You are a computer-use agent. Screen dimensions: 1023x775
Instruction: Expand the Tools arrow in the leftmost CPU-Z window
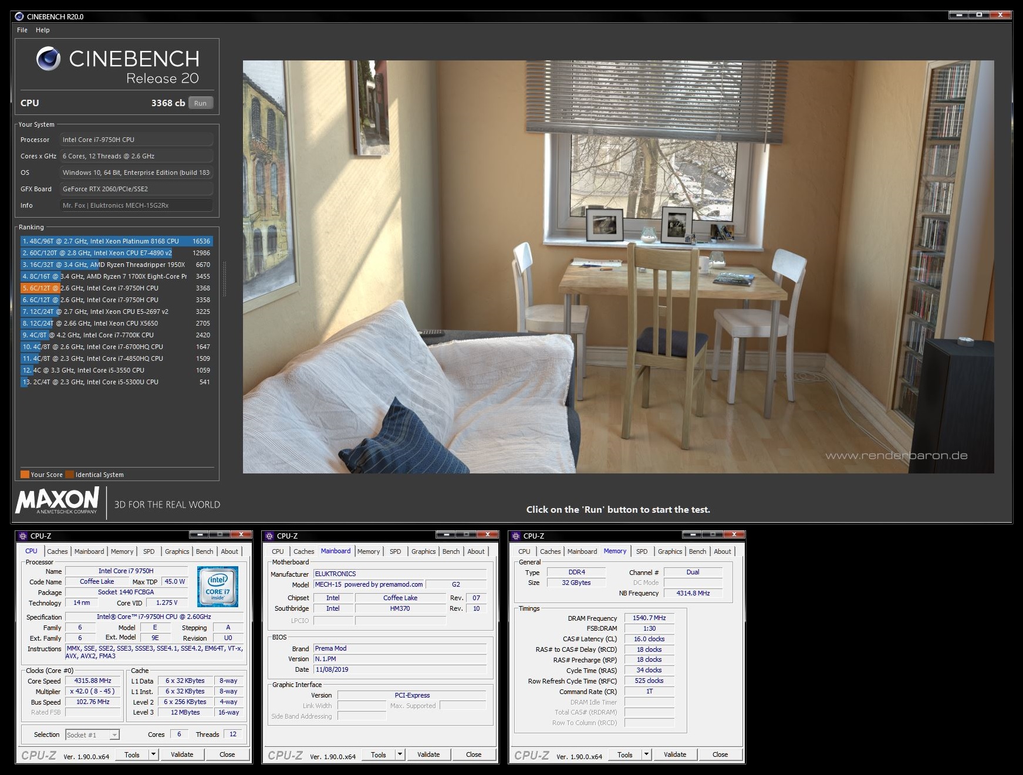pyautogui.click(x=154, y=754)
